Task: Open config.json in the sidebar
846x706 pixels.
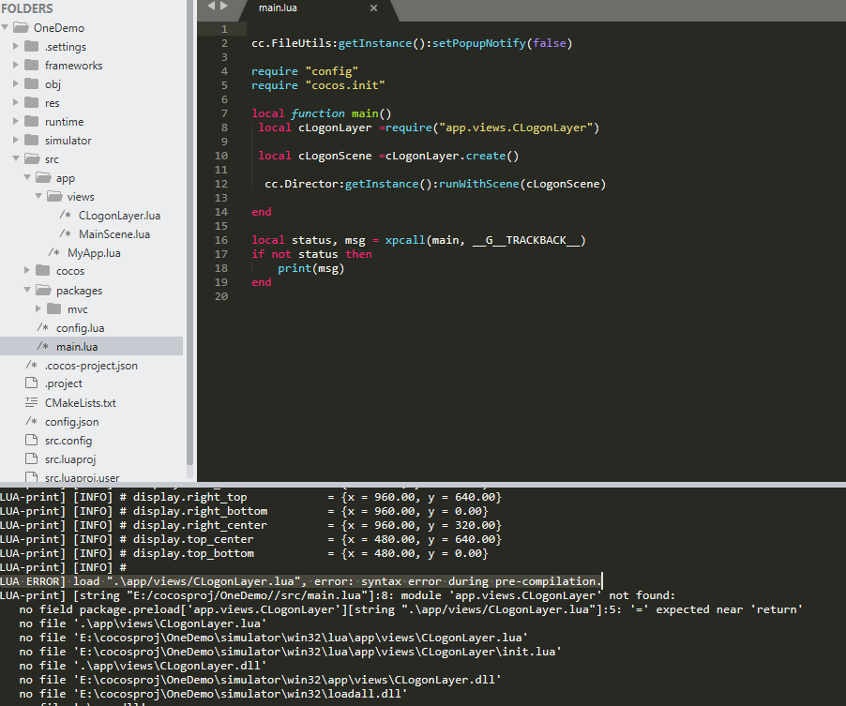Action: pos(72,422)
